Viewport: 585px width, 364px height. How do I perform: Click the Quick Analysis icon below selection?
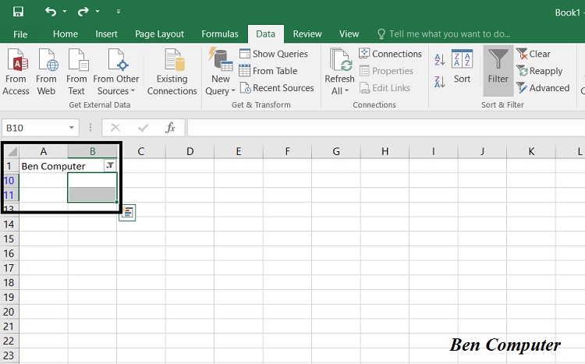[127, 213]
